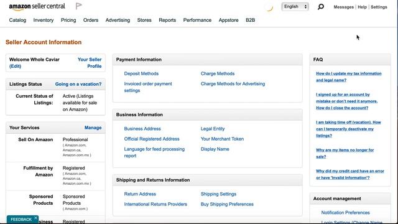Open Charge Methods for Advertising

pyautogui.click(x=233, y=84)
